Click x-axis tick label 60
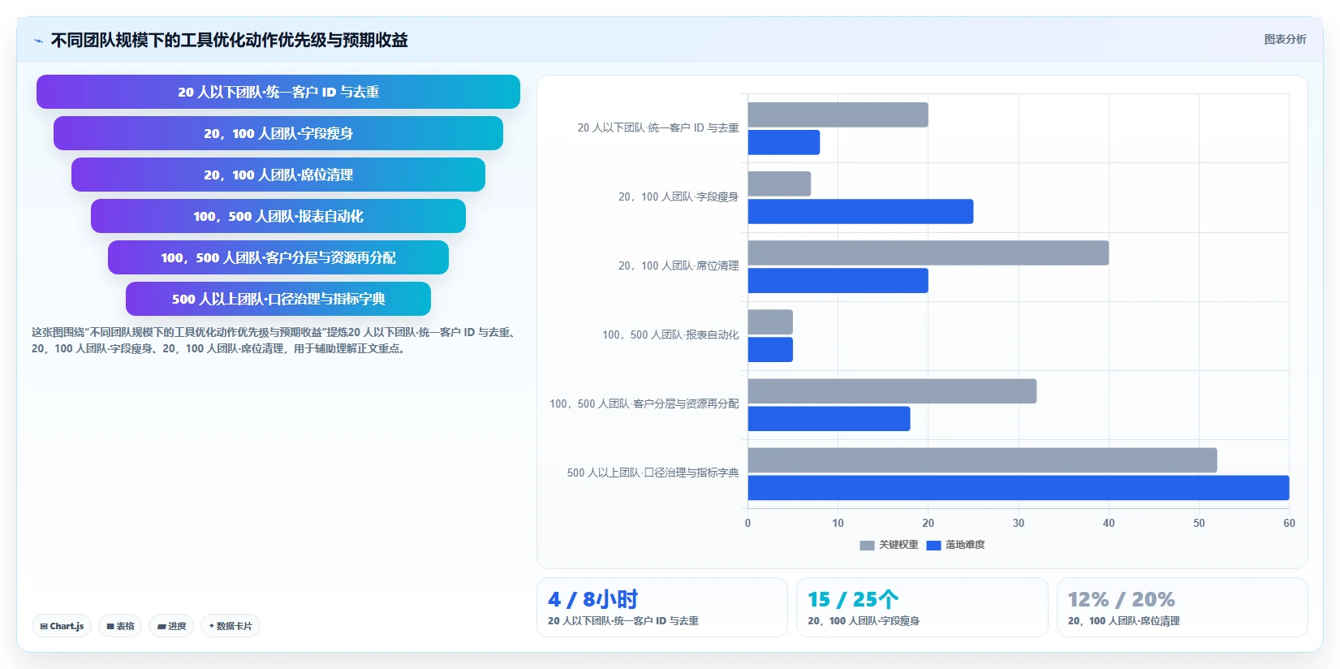This screenshot has height=669, width=1340. [x=1289, y=523]
